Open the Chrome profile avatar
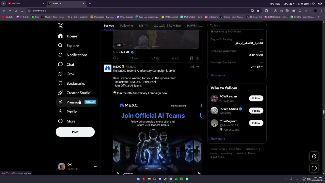Screen dimensions: 325x183 pos(315,11)
